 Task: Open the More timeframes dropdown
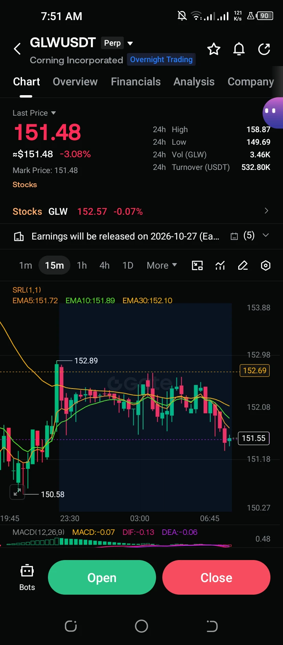tap(162, 265)
